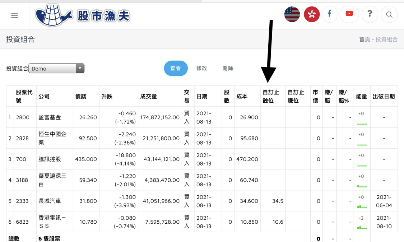Viewport: 404px width, 242px height.
Task: Click company name 盈富基金
Action: coord(50,117)
